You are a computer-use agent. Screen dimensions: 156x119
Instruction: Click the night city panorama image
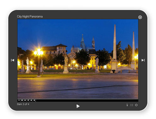pos(78,59)
